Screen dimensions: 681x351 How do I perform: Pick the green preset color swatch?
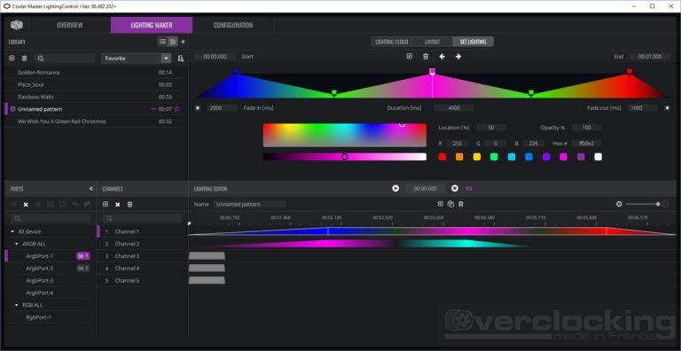[494, 157]
